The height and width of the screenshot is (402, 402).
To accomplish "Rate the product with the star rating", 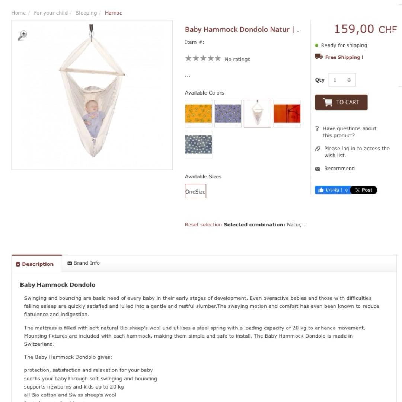I will [203, 58].
